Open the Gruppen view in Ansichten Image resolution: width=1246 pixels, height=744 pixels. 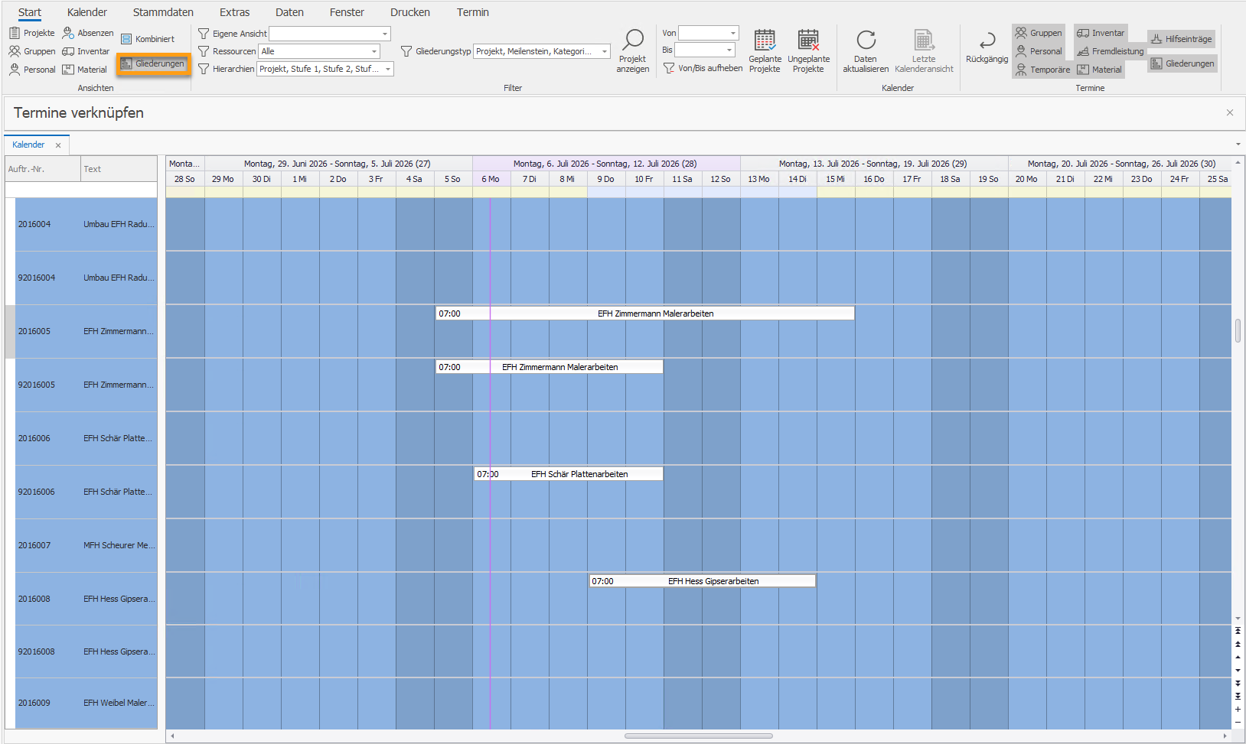(32, 51)
